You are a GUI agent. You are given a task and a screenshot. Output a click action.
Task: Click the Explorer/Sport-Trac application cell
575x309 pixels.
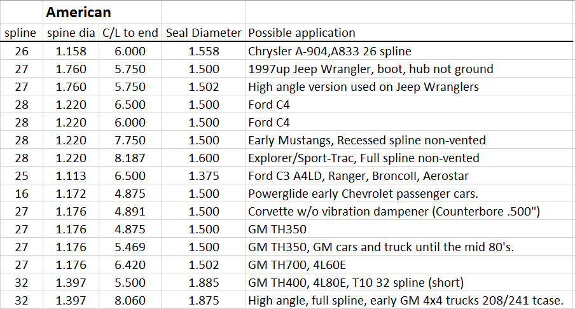[363, 158]
